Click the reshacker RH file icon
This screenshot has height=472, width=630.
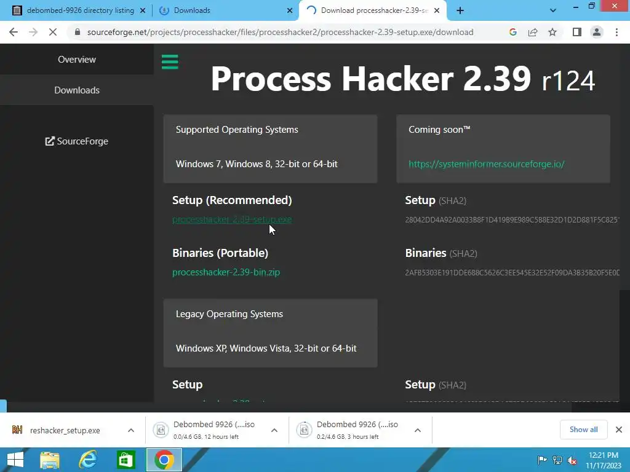17,430
